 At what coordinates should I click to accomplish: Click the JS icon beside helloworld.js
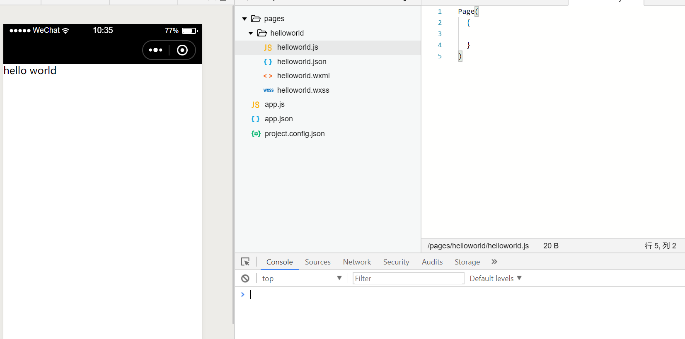pyautogui.click(x=268, y=48)
